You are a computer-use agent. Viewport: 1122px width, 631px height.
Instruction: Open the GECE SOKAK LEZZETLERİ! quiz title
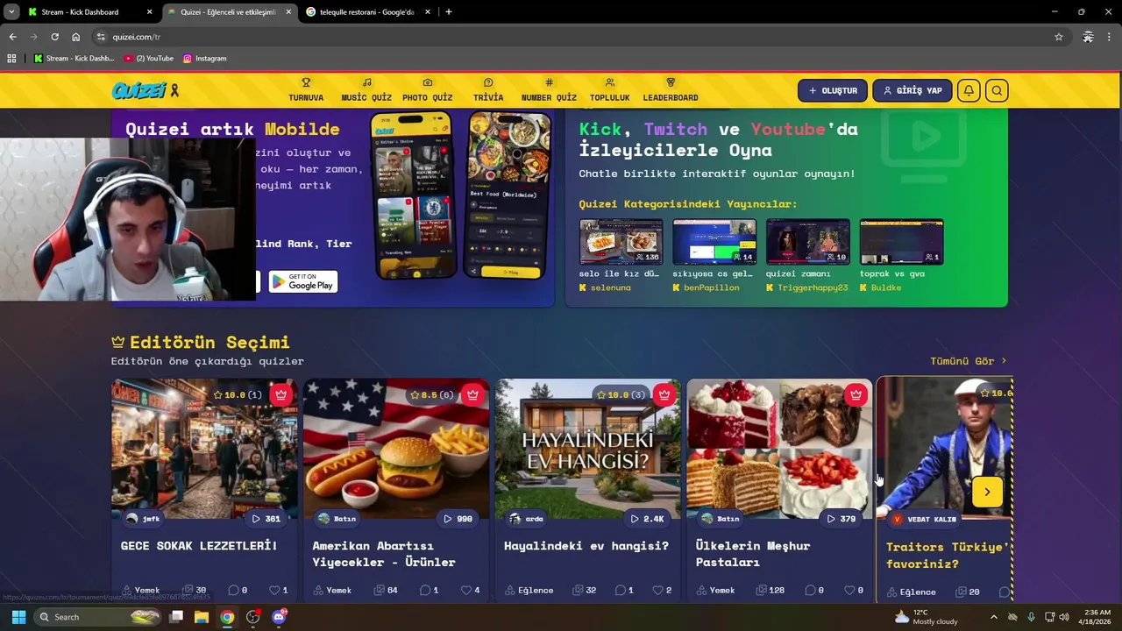point(199,545)
